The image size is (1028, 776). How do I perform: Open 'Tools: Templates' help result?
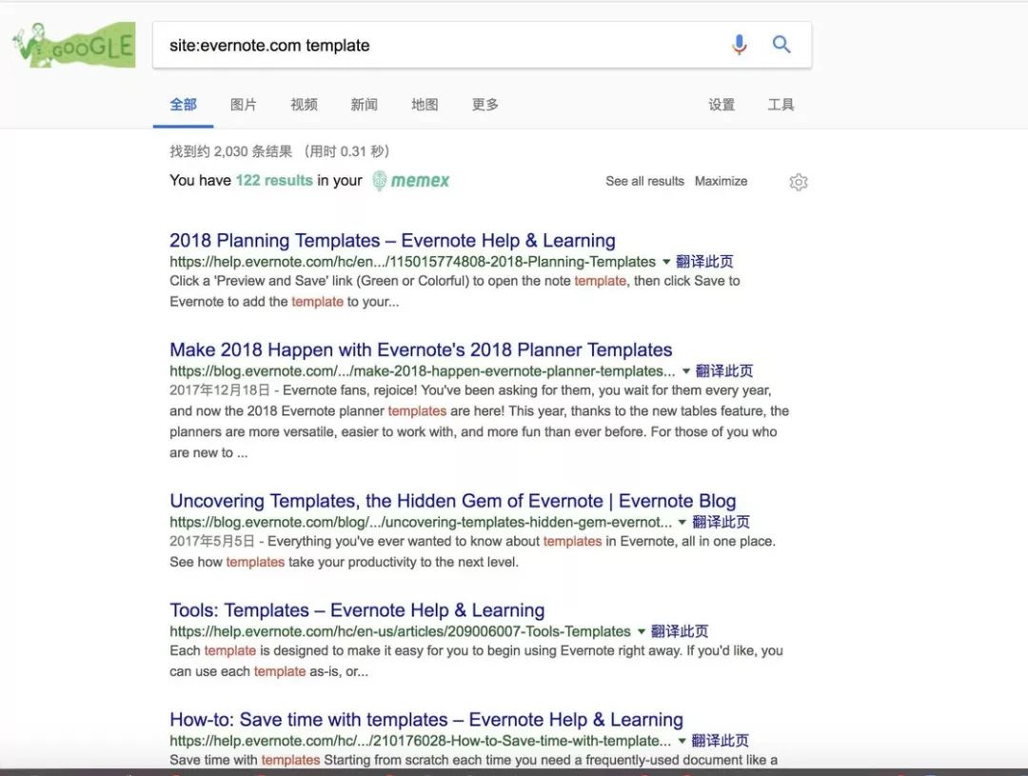(357, 610)
